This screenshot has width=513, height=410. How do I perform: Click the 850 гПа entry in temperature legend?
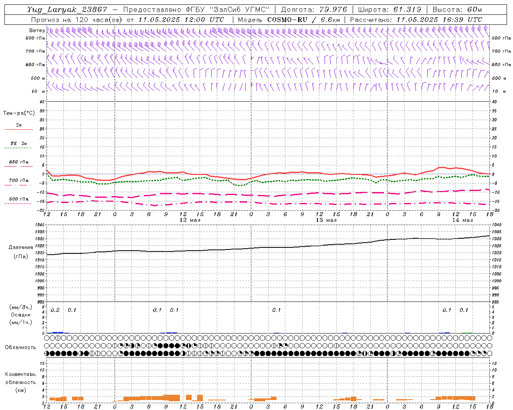18,162
